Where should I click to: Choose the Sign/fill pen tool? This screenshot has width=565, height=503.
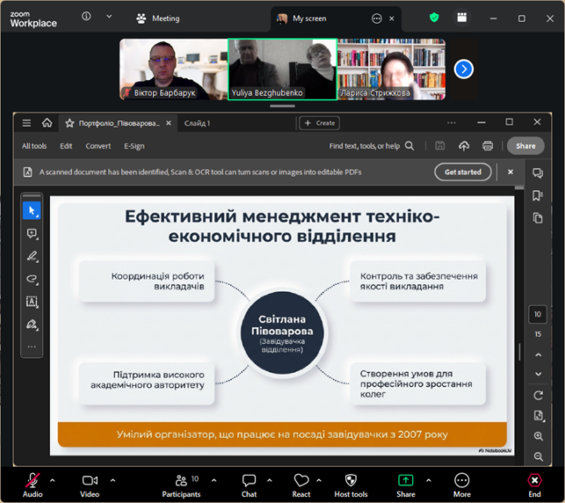point(32,324)
